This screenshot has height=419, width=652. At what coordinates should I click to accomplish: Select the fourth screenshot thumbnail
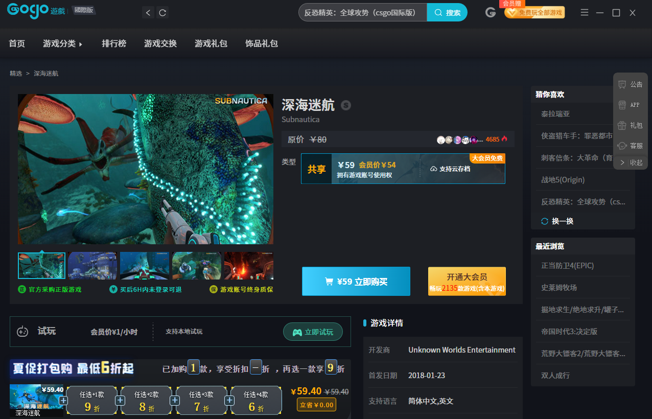click(197, 266)
